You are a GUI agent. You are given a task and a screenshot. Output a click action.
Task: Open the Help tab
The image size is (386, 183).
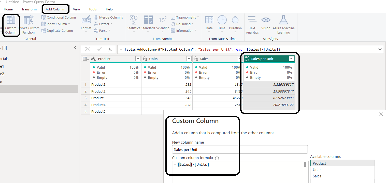coord(109,9)
